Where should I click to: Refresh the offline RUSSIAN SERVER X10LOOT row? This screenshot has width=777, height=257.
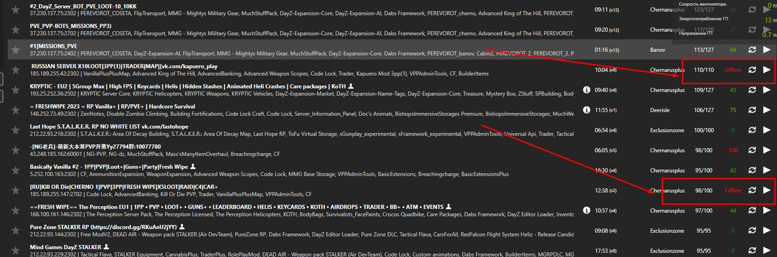point(752,70)
